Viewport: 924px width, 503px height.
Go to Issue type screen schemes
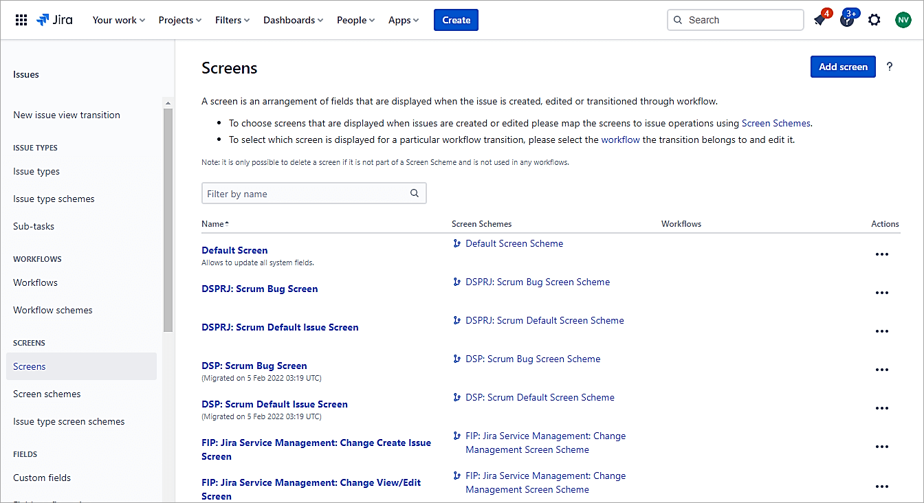point(69,421)
